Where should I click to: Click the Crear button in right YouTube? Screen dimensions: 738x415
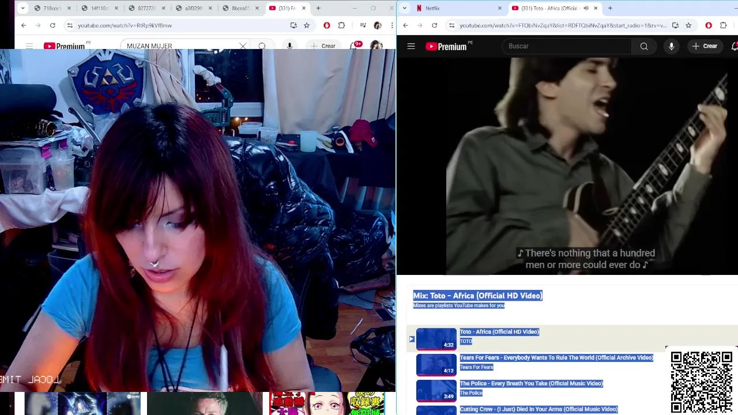click(x=705, y=46)
